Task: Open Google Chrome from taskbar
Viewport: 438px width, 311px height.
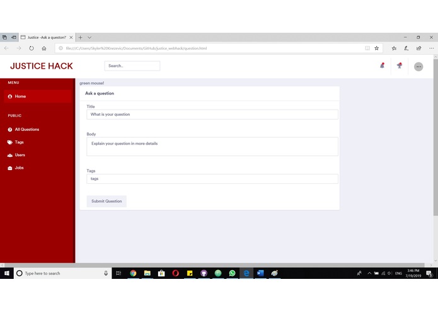Action: point(133,273)
